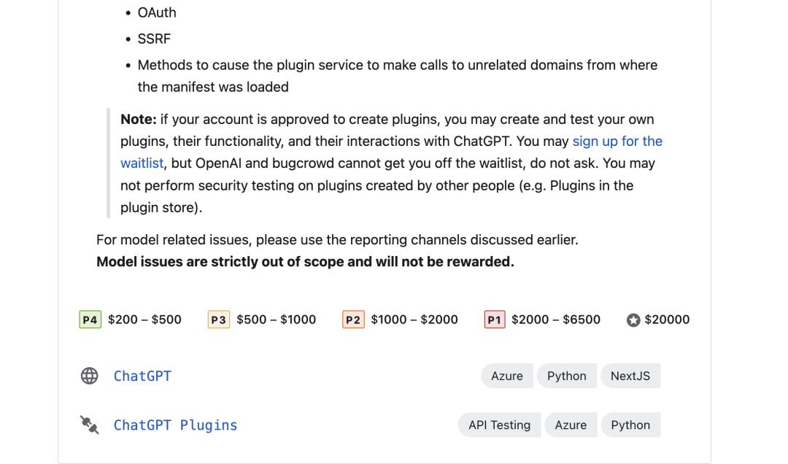788x464 pixels.
Task: Click the Python tag in ChatGPT Plugins row
Action: [x=630, y=425]
